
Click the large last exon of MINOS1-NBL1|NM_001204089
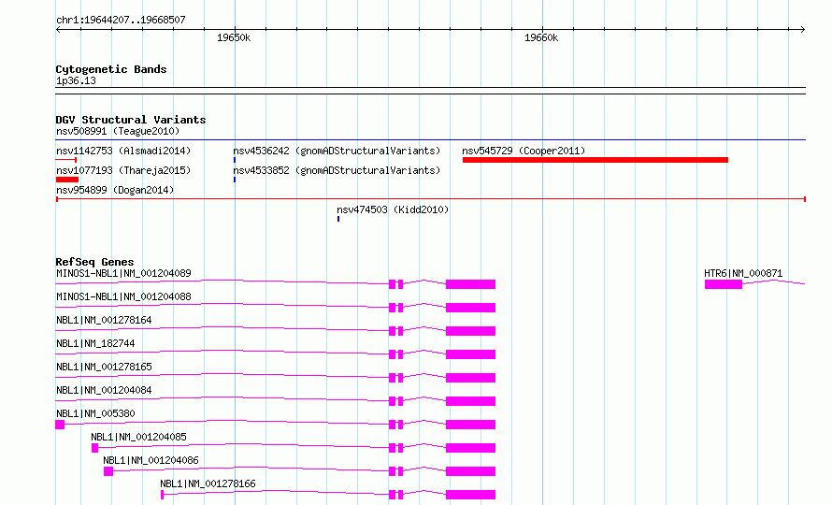pyautogui.click(x=470, y=284)
